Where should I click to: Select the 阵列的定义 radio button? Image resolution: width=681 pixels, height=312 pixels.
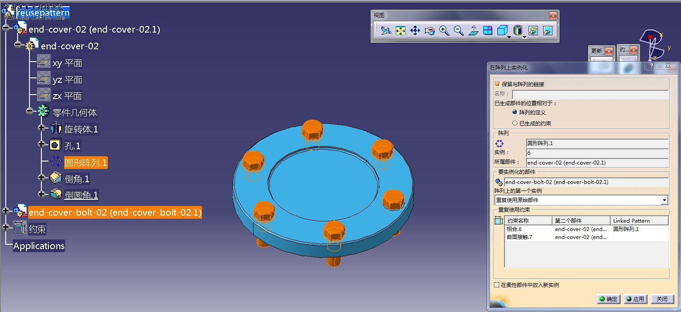pos(515,113)
